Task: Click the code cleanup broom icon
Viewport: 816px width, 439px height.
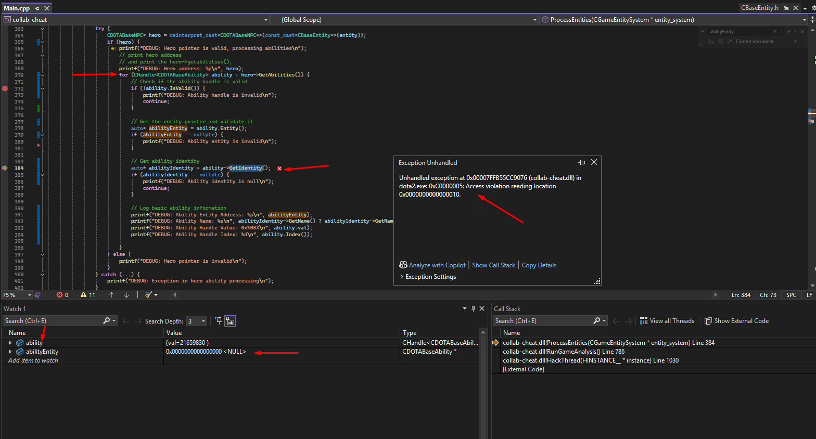Action: (x=148, y=295)
